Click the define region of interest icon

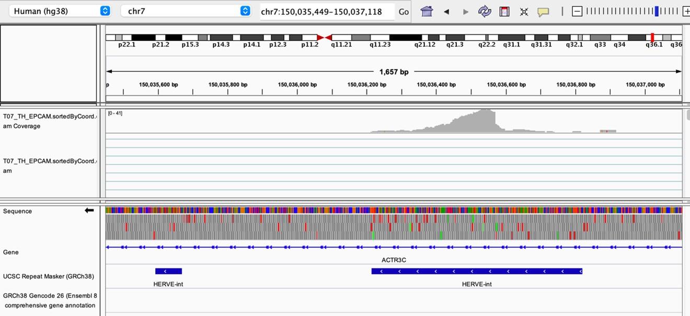(x=504, y=11)
